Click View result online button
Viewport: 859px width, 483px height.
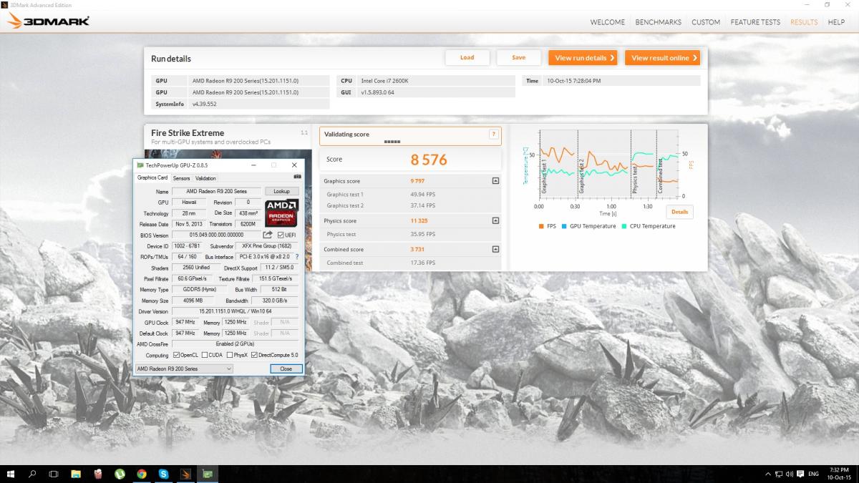click(662, 58)
